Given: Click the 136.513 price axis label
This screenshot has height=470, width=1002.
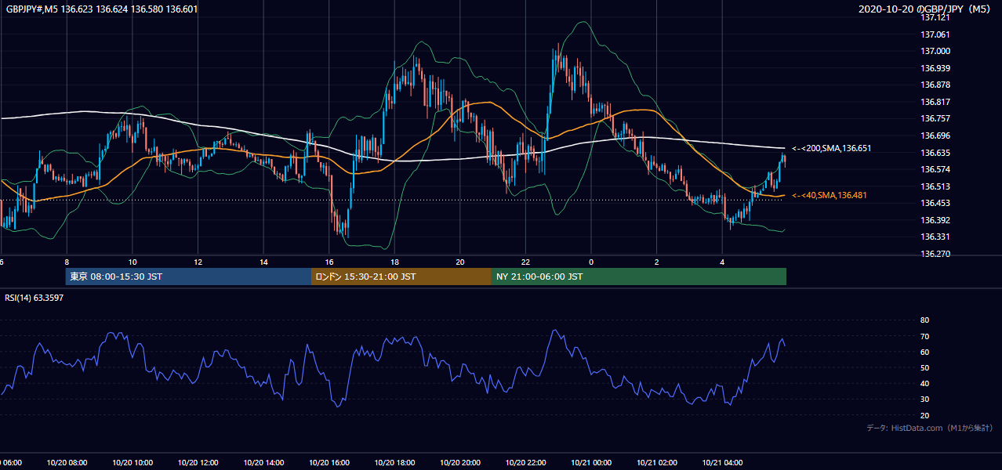Looking at the screenshot, I should tap(935, 186).
